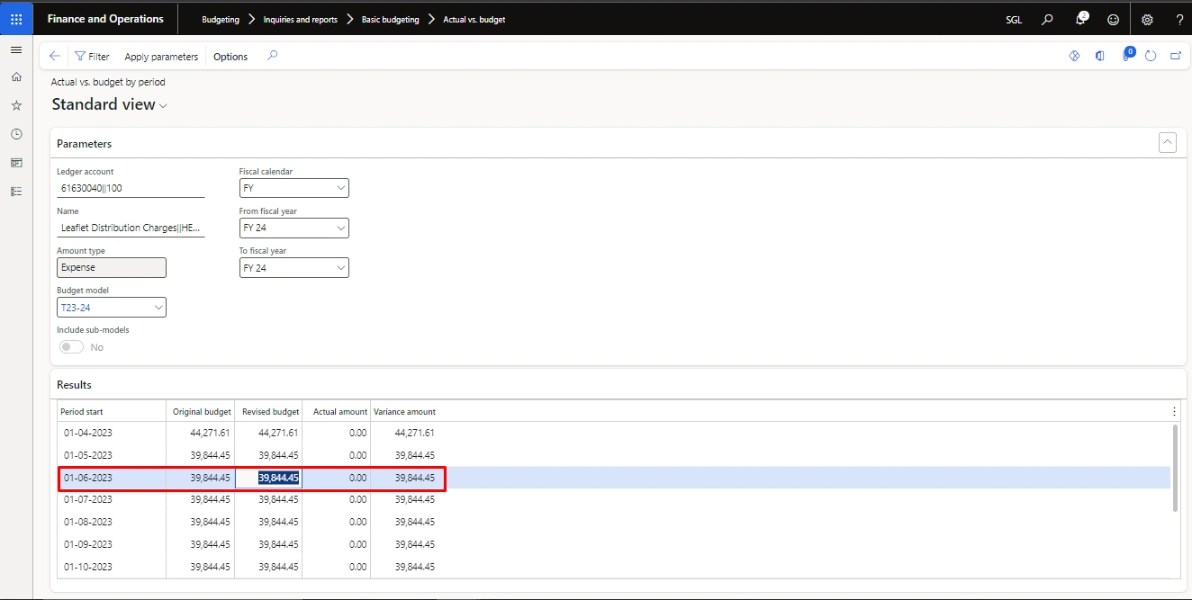Screen dimensions: 1192x600
Task: Click the search icon in the action bar
Action: pyautogui.click(x=273, y=56)
